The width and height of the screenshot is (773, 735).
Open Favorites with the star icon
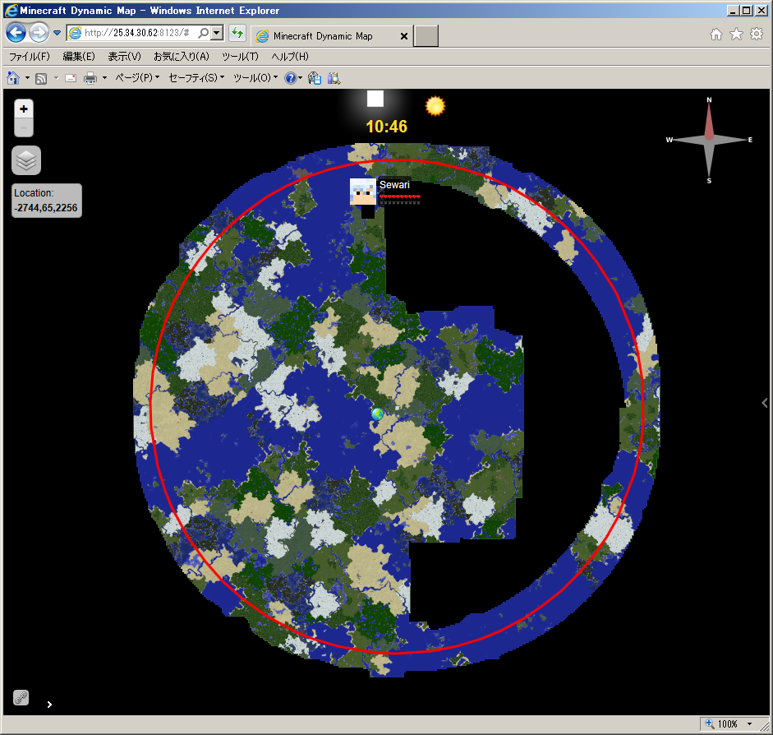click(x=736, y=34)
